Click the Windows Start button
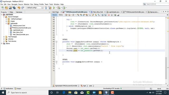 (x=3, y=93)
